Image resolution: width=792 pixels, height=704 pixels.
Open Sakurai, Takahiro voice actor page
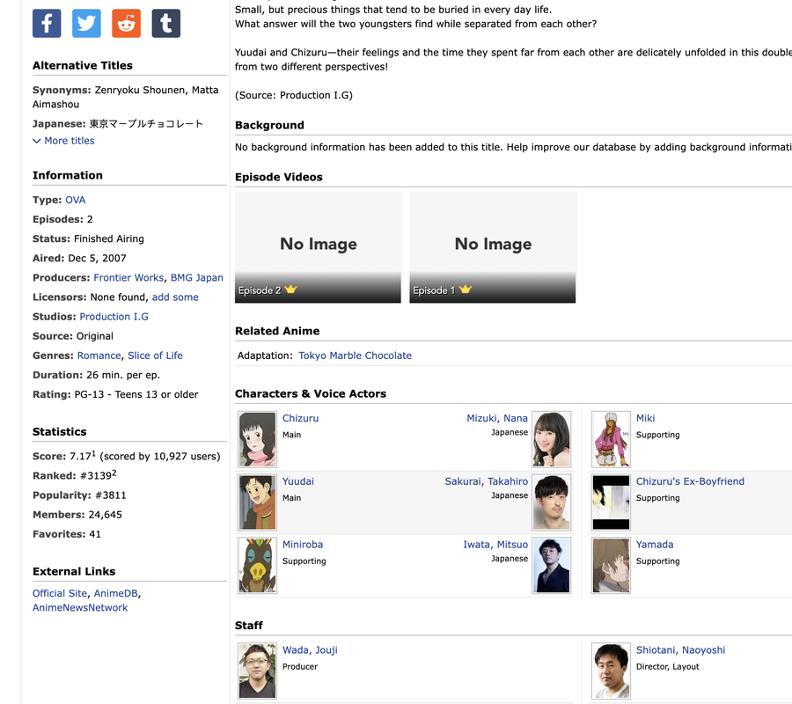point(486,481)
